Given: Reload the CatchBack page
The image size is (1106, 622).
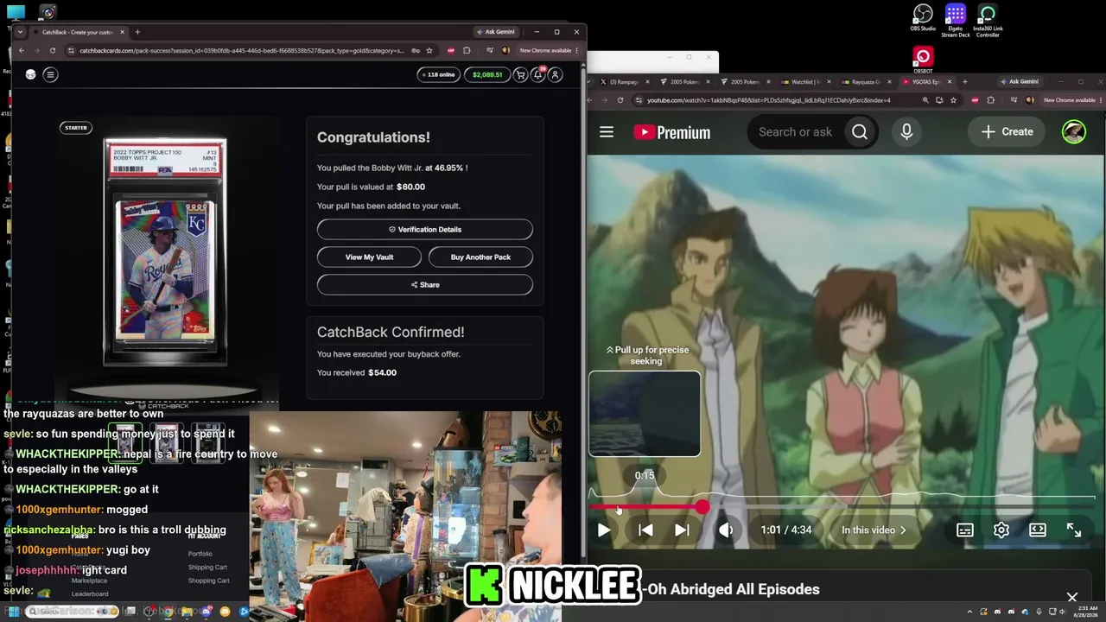Looking at the screenshot, I should click(53, 50).
